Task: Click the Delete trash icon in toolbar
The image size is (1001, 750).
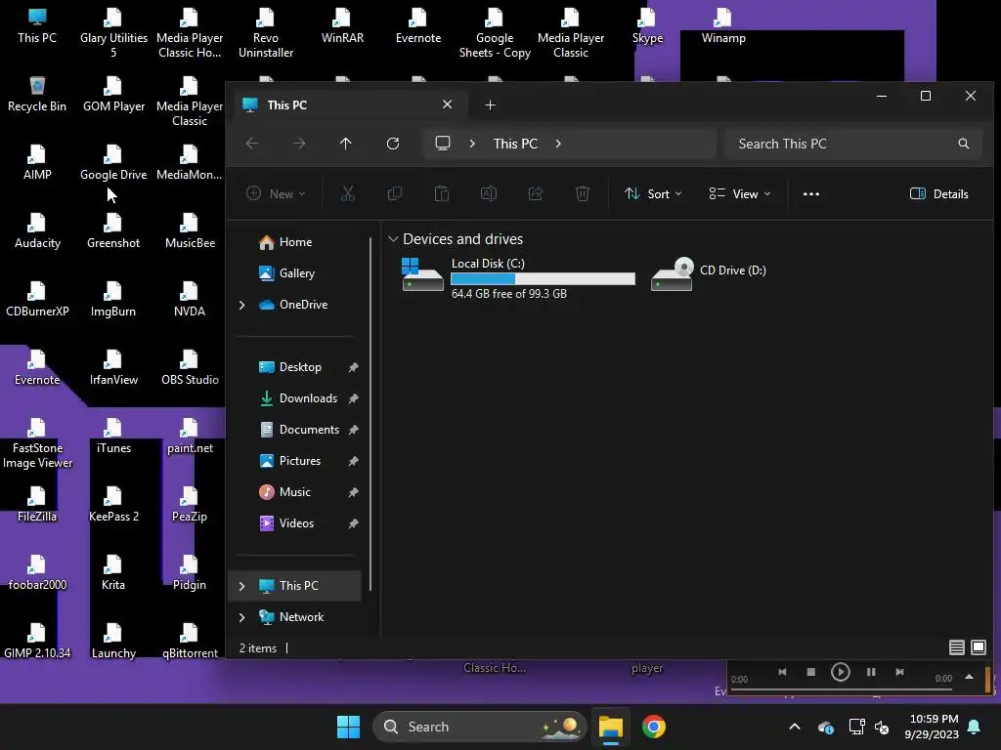Action: pyautogui.click(x=583, y=194)
